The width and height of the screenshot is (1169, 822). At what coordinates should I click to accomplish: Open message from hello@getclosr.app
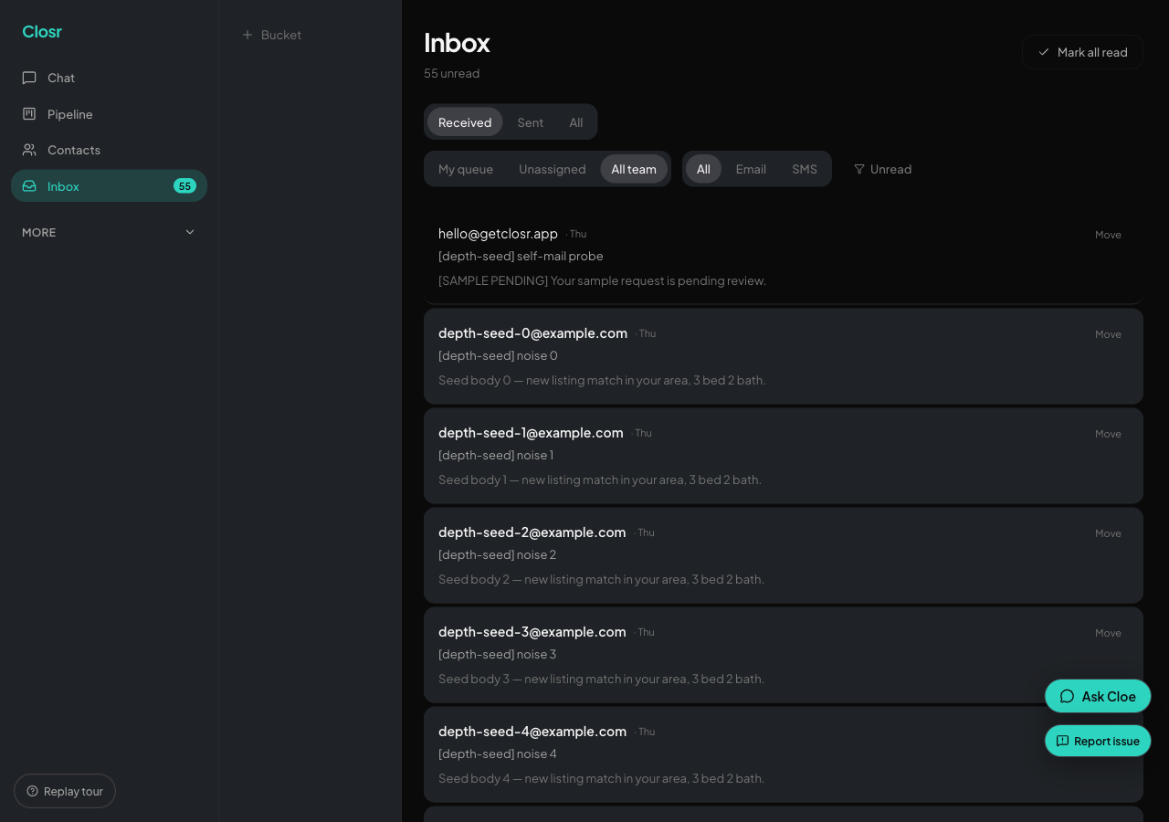click(784, 257)
